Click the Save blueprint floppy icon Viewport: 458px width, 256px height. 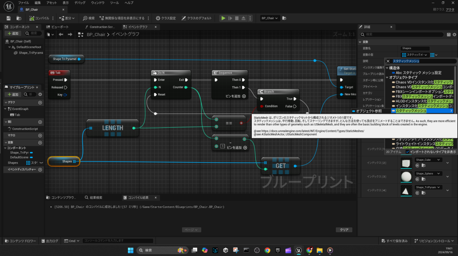(8, 18)
